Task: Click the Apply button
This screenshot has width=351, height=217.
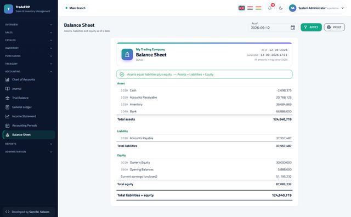Action: [x=311, y=27]
